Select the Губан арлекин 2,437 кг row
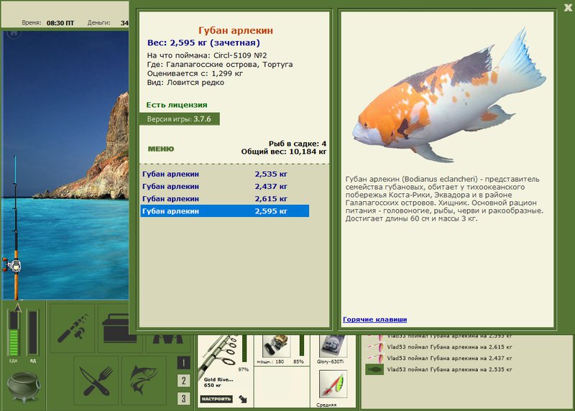Viewport: 575px width, 411px height. [x=225, y=186]
